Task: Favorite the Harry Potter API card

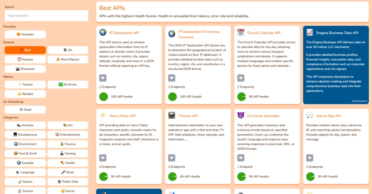Action: click(103, 158)
